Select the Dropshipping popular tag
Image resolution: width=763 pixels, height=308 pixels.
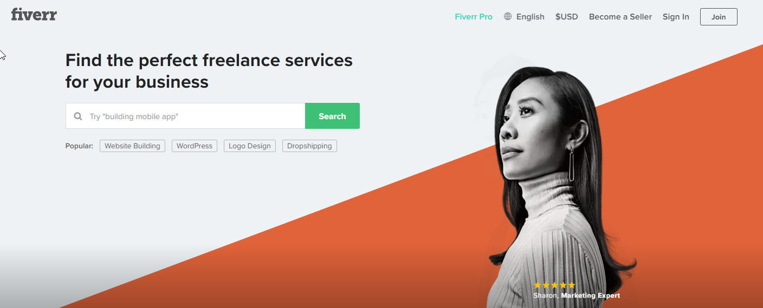click(309, 146)
